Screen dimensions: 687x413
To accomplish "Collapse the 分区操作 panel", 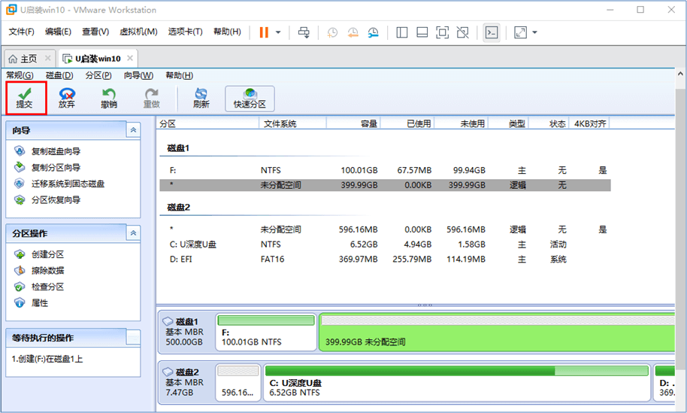I will pyautogui.click(x=133, y=233).
